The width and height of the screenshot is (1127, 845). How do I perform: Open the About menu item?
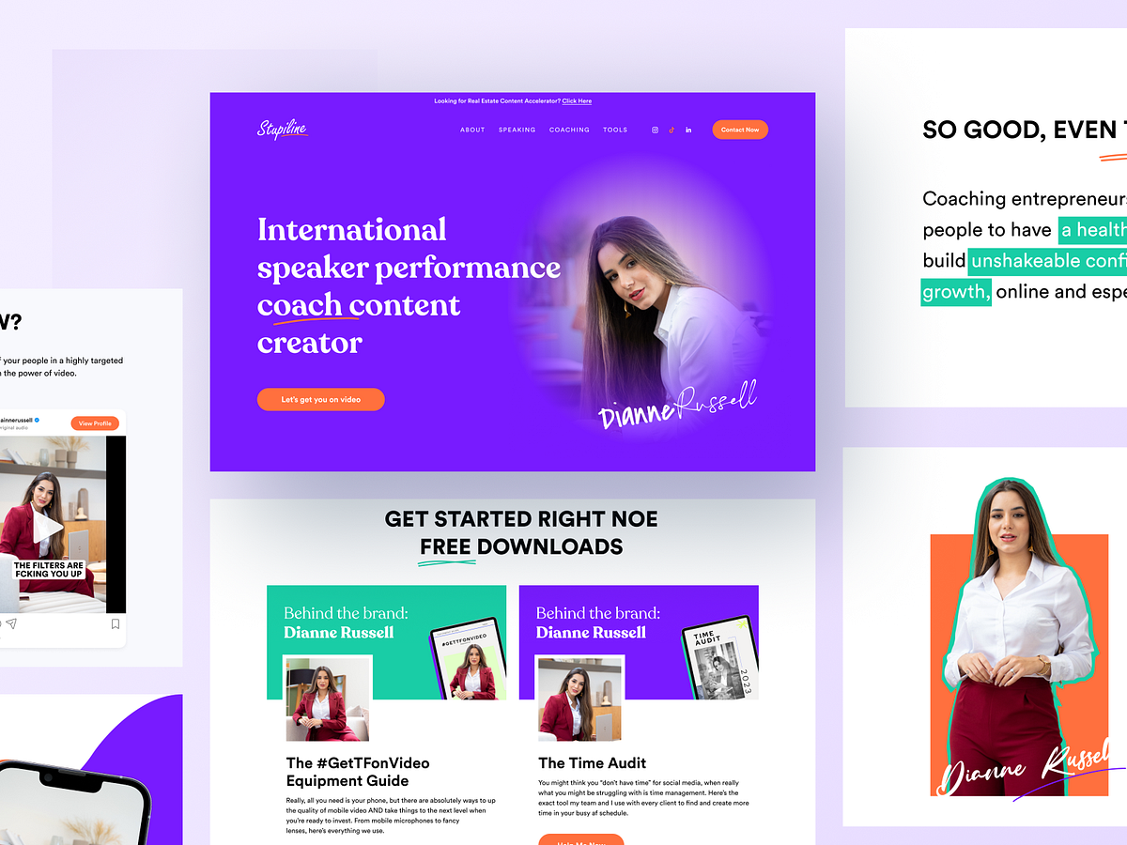point(472,130)
